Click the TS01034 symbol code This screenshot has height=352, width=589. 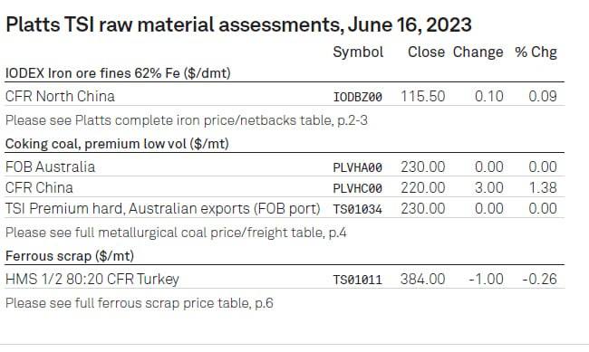pyautogui.click(x=358, y=209)
